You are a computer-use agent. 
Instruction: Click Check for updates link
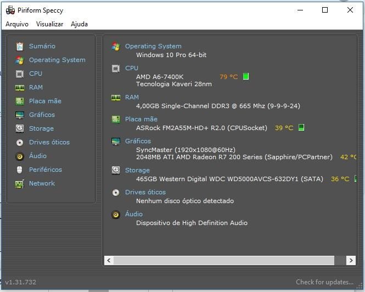[324, 282]
